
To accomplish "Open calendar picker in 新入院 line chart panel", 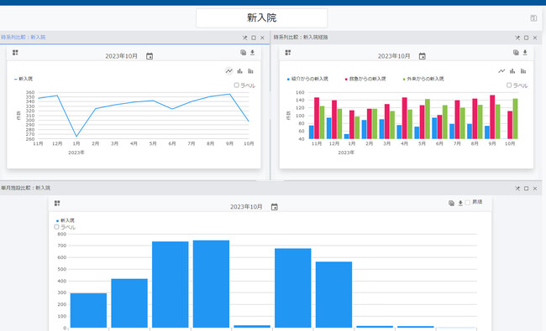I will [x=150, y=56].
